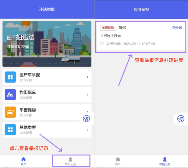Tap the 炸街飙车 title text
Viewport: 188px width, 168px height.
point(28,92)
